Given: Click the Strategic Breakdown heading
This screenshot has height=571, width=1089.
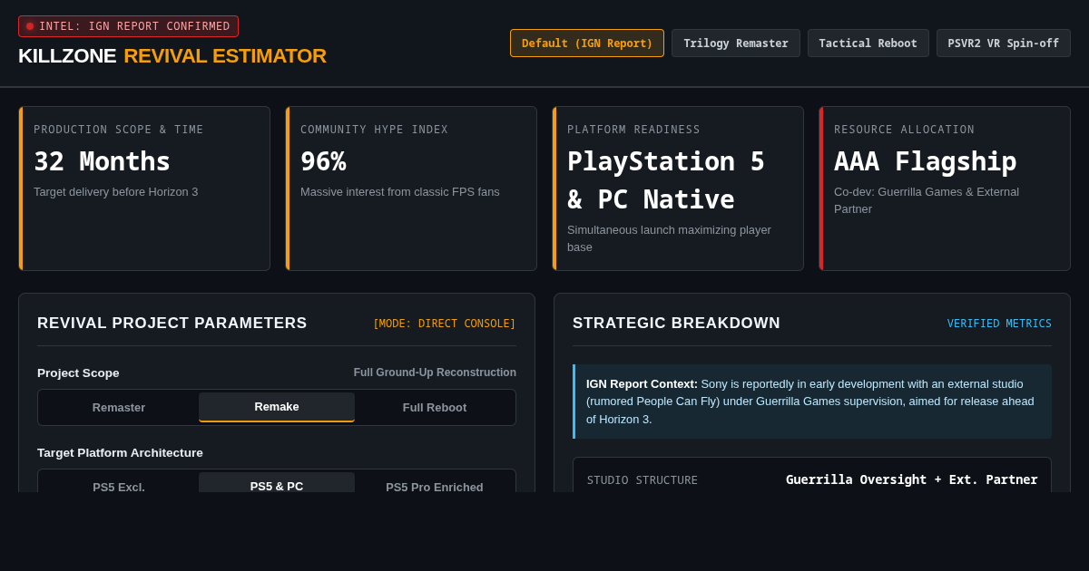Looking at the screenshot, I should click(676, 324).
